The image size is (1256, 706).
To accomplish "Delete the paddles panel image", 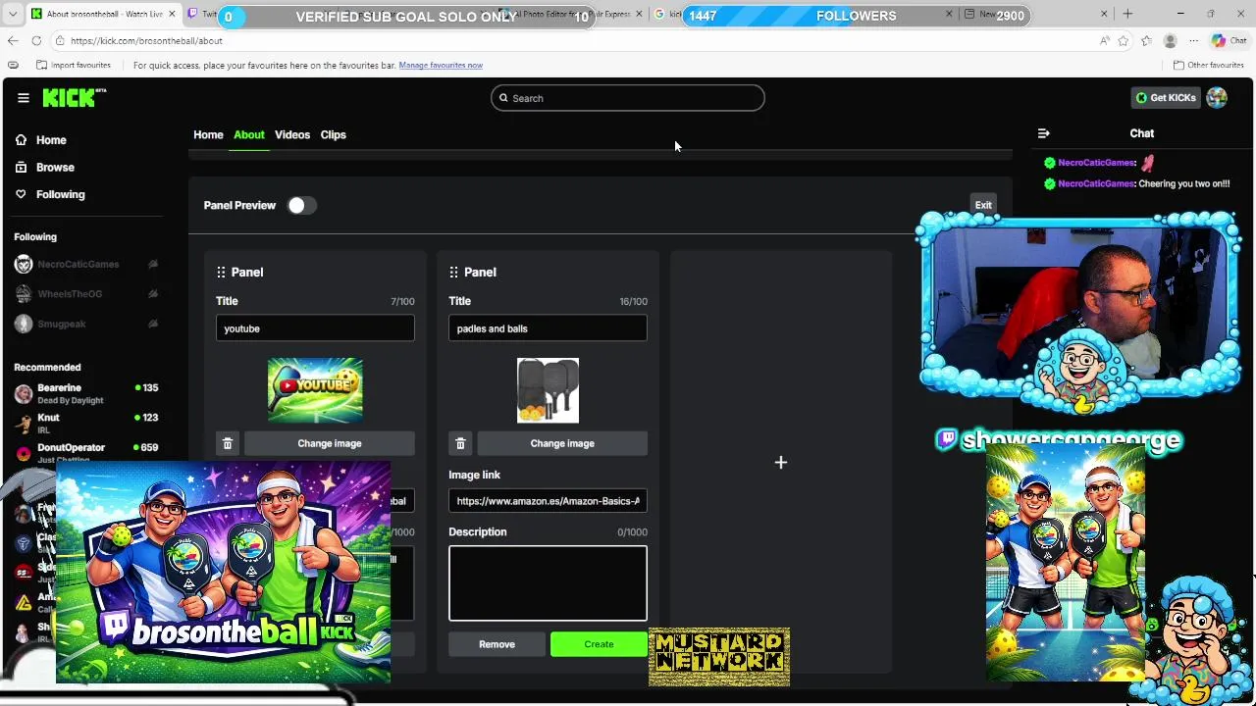I will tap(460, 443).
